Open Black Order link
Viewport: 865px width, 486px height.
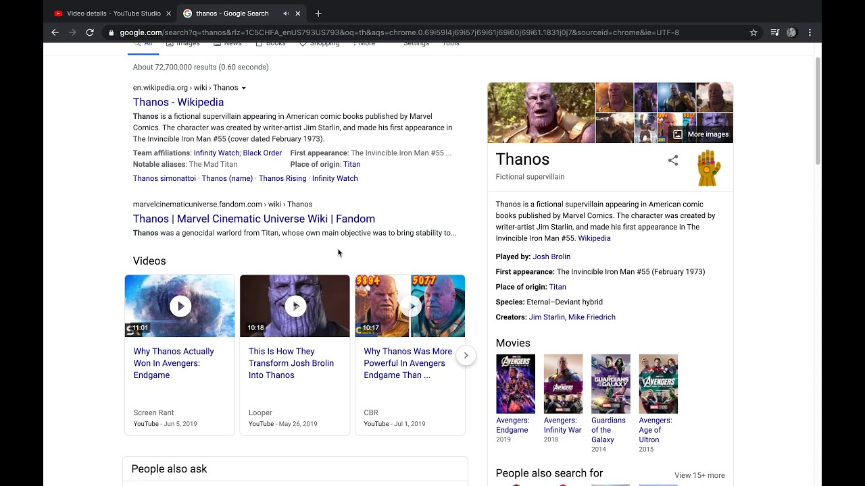pyautogui.click(x=262, y=153)
